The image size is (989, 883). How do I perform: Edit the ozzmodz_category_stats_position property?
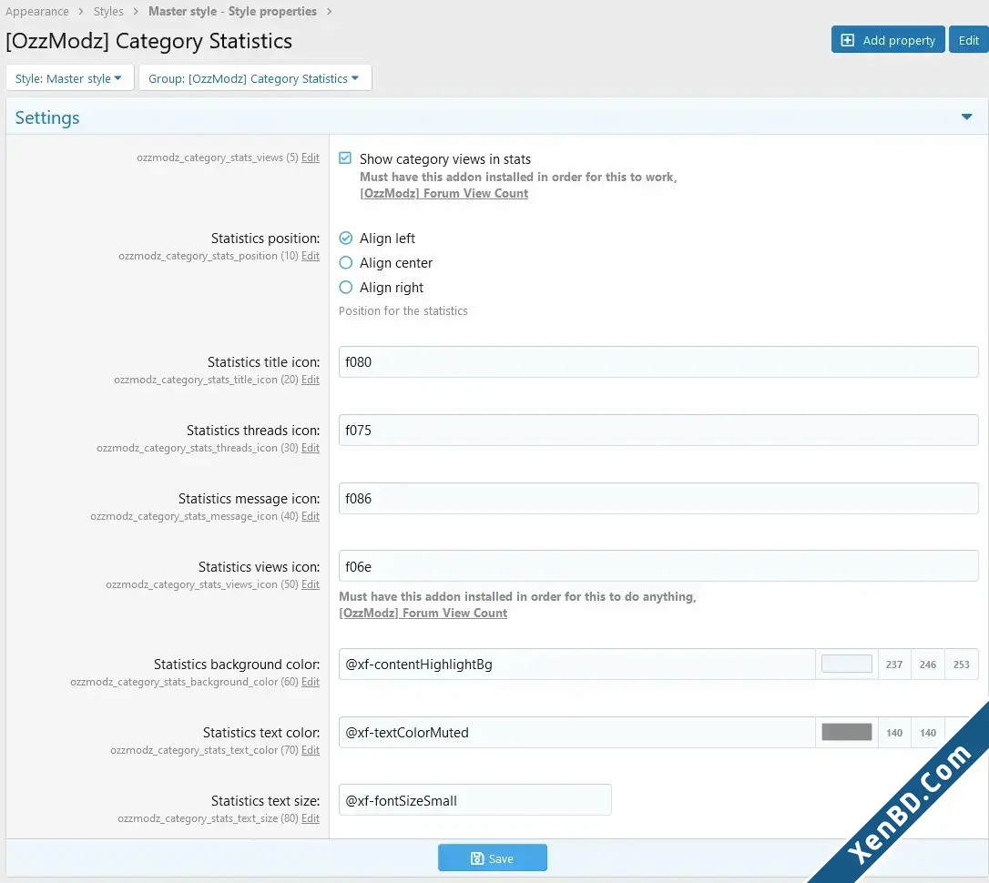311,256
